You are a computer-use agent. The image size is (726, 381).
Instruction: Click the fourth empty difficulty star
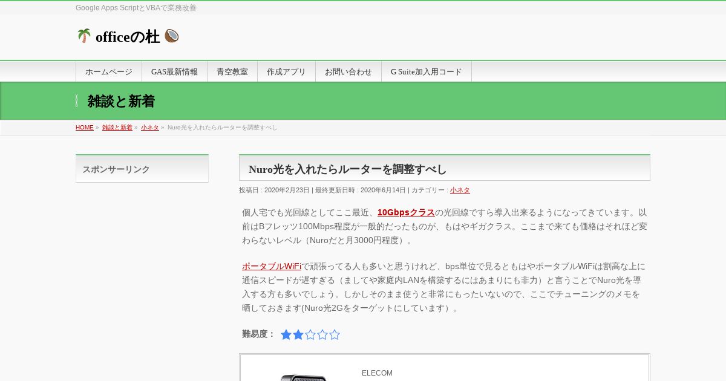pos(322,334)
